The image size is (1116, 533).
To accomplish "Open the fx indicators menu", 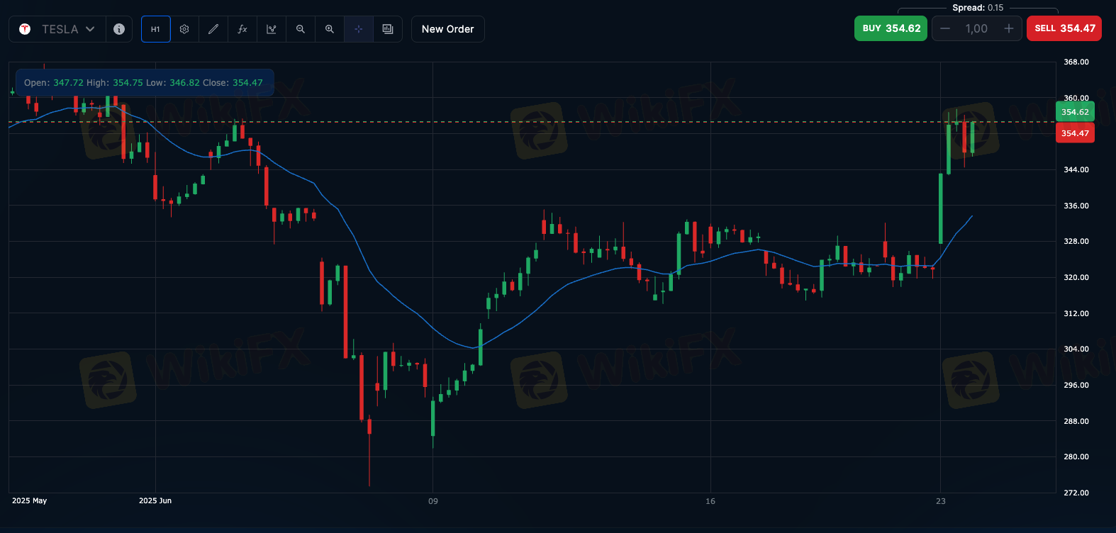I will click(x=242, y=29).
